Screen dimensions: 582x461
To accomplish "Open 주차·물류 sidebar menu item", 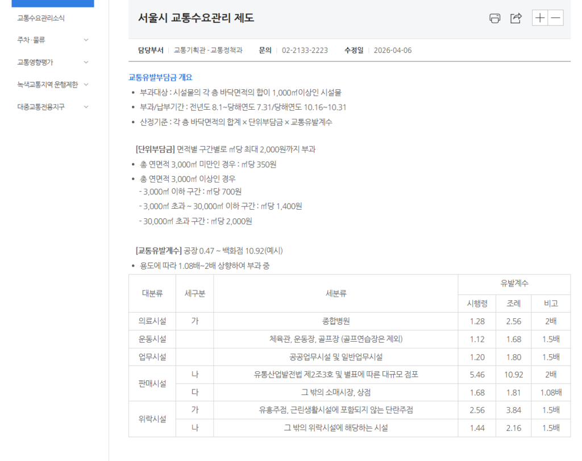I will pyautogui.click(x=31, y=40).
